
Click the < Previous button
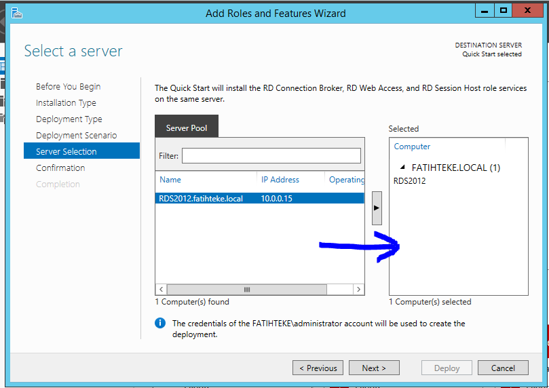(318, 368)
